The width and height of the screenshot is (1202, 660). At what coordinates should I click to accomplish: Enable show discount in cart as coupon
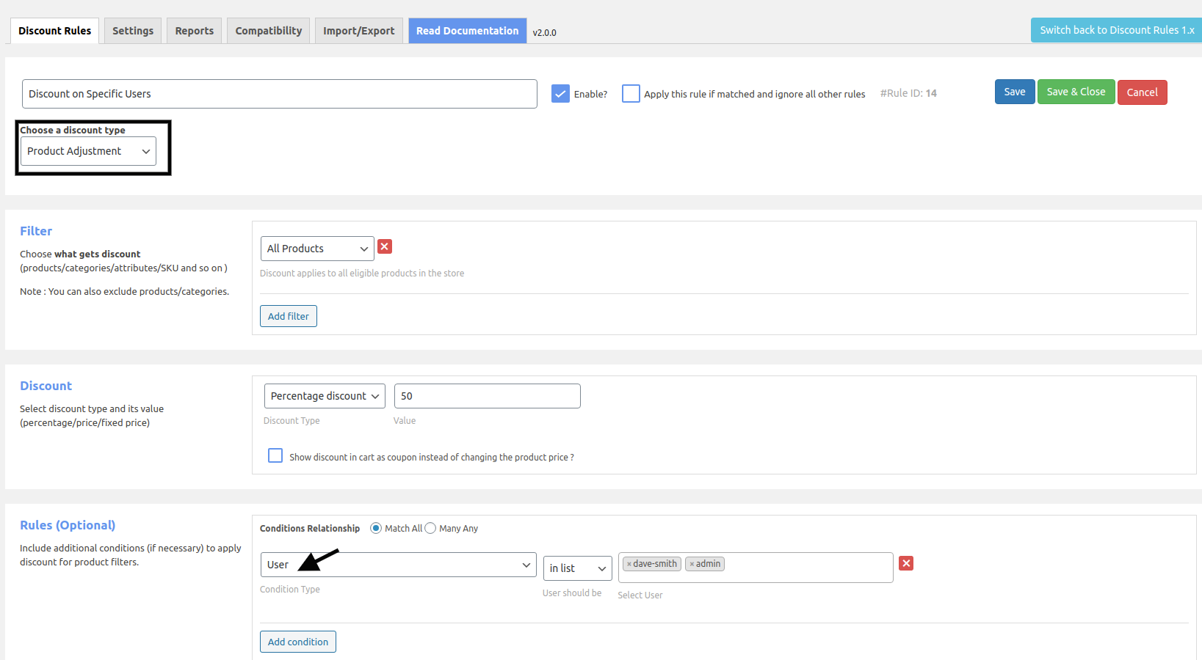(x=275, y=455)
